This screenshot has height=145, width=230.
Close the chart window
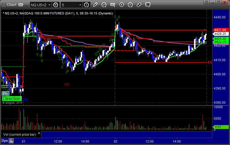click(225, 2)
